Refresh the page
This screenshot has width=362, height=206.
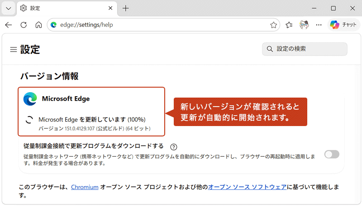24,25
